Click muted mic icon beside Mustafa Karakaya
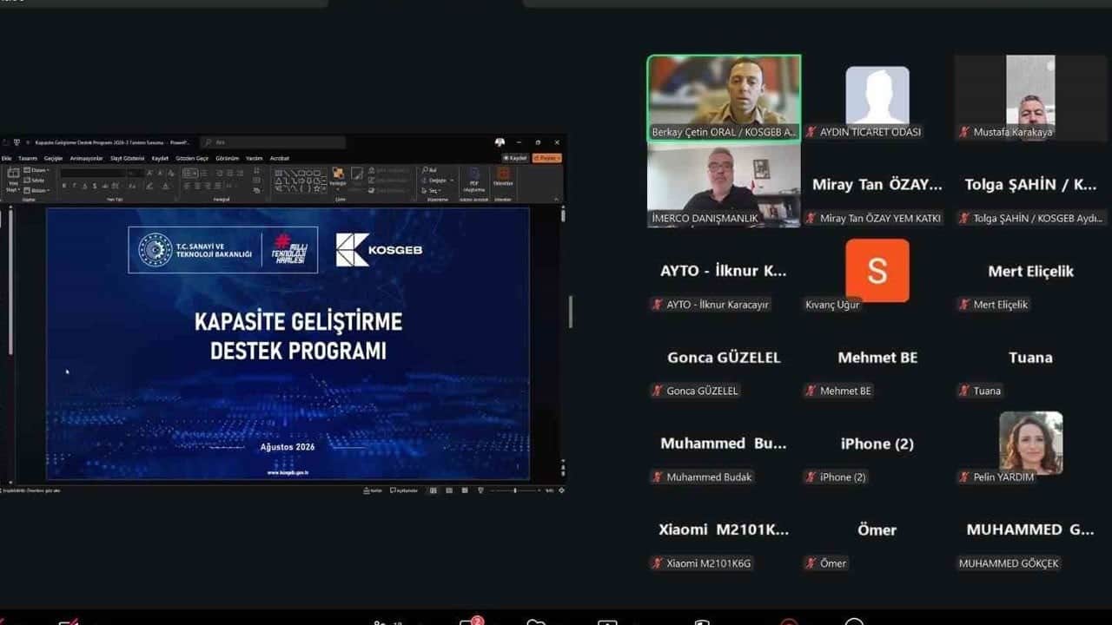Viewport: 1112px width, 625px height. point(964,132)
